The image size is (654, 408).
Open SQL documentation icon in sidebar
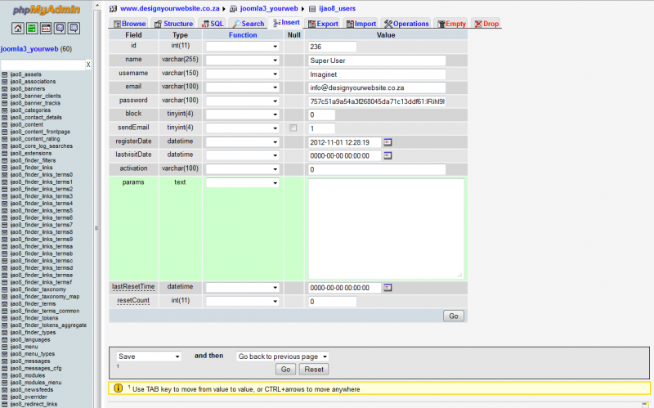74,29
